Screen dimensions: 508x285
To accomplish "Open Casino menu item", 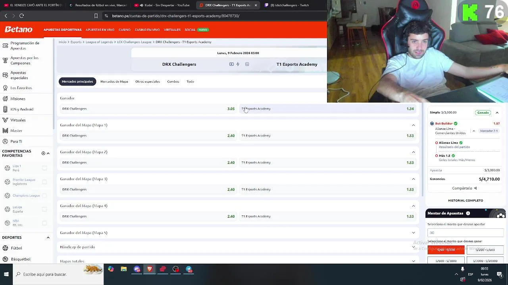I will click(125, 30).
